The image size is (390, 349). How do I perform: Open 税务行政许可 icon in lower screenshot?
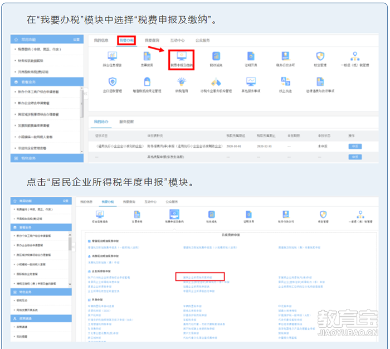tap(286, 215)
